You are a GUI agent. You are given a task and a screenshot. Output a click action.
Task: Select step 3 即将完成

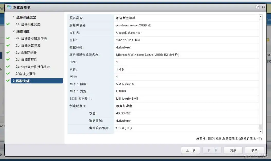click(37, 81)
